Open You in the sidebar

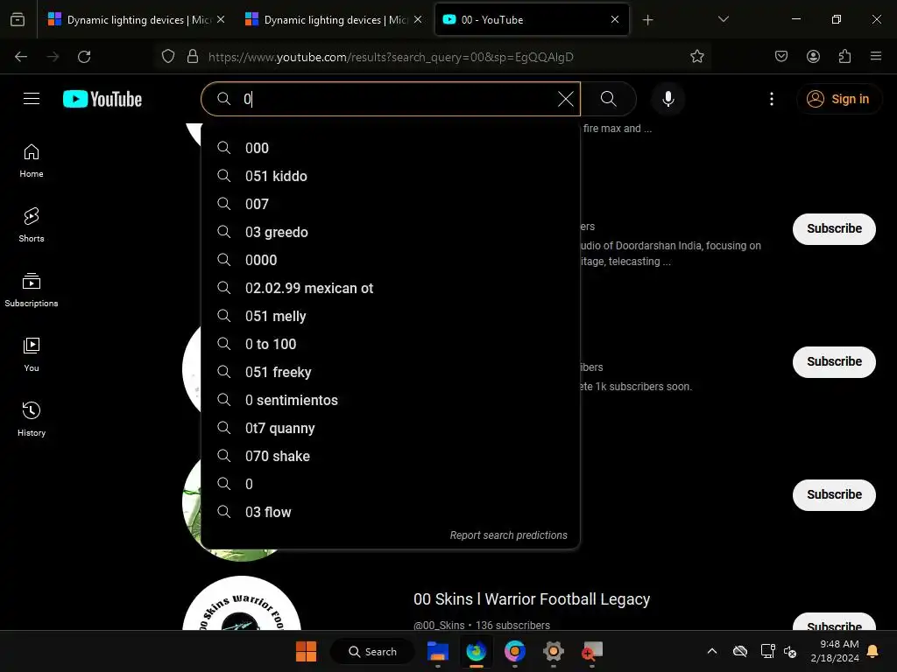coord(32,355)
